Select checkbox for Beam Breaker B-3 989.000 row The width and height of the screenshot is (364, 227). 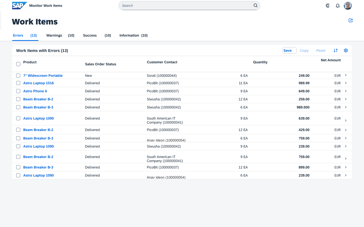tap(18, 107)
